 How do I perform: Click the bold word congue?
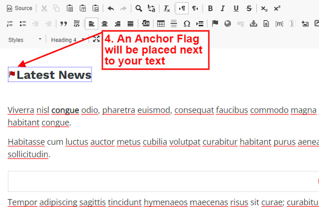click(65, 110)
